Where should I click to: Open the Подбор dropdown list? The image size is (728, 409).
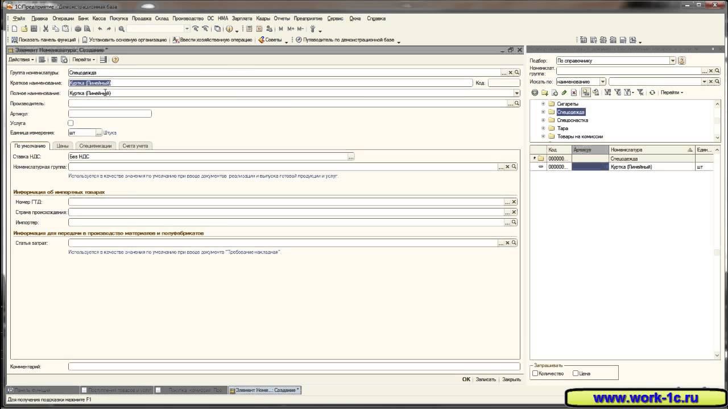tap(672, 61)
